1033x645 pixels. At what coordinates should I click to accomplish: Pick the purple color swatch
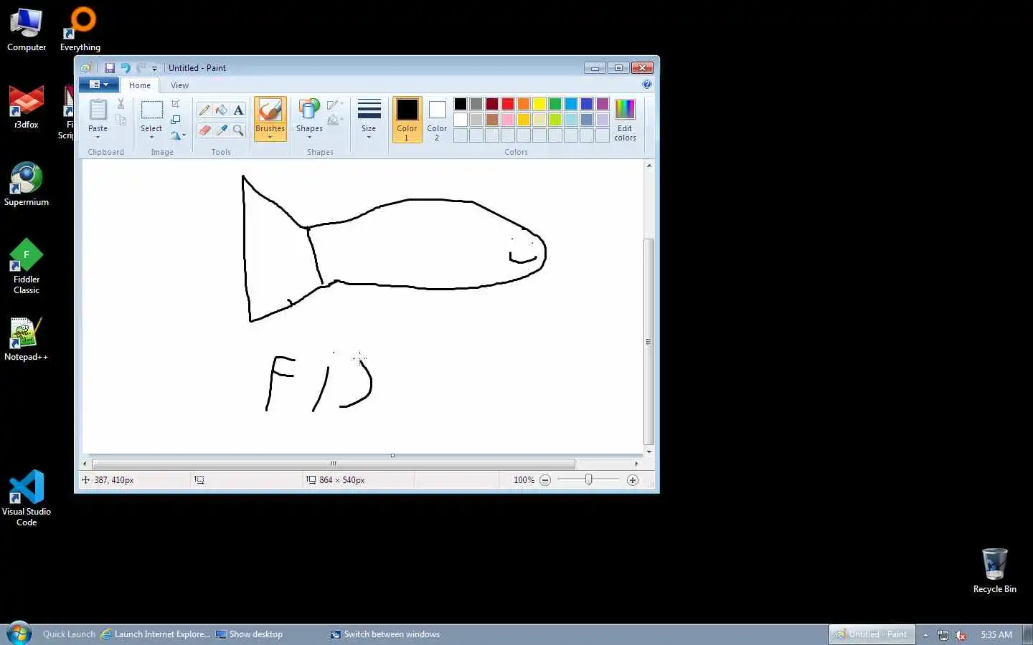[x=603, y=104]
